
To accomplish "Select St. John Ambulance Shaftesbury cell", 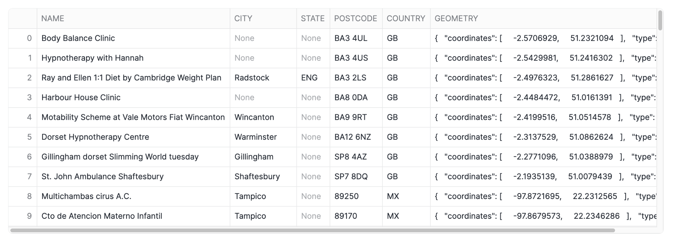I will 102,176.
